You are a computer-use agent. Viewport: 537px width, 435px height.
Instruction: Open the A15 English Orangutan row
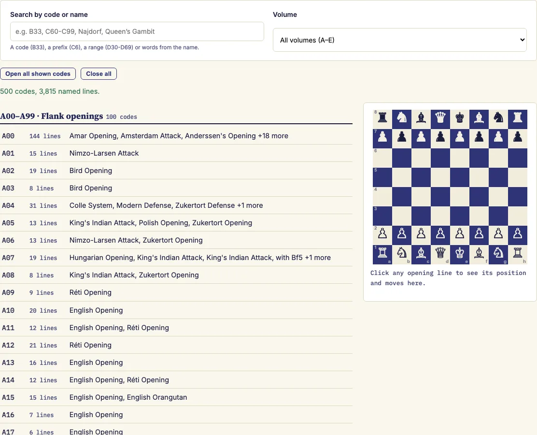[x=176, y=397]
